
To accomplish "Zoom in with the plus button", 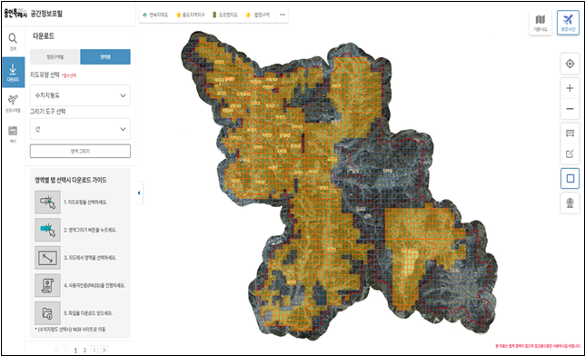I will click(x=570, y=88).
